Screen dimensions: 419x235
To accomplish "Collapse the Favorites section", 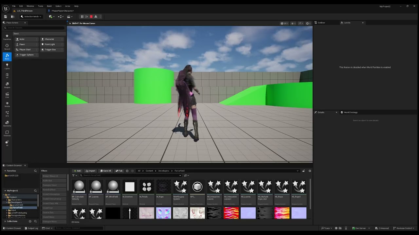I will [5, 171].
